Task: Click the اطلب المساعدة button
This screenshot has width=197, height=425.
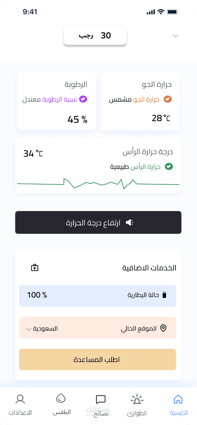Action: click(97, 359)
